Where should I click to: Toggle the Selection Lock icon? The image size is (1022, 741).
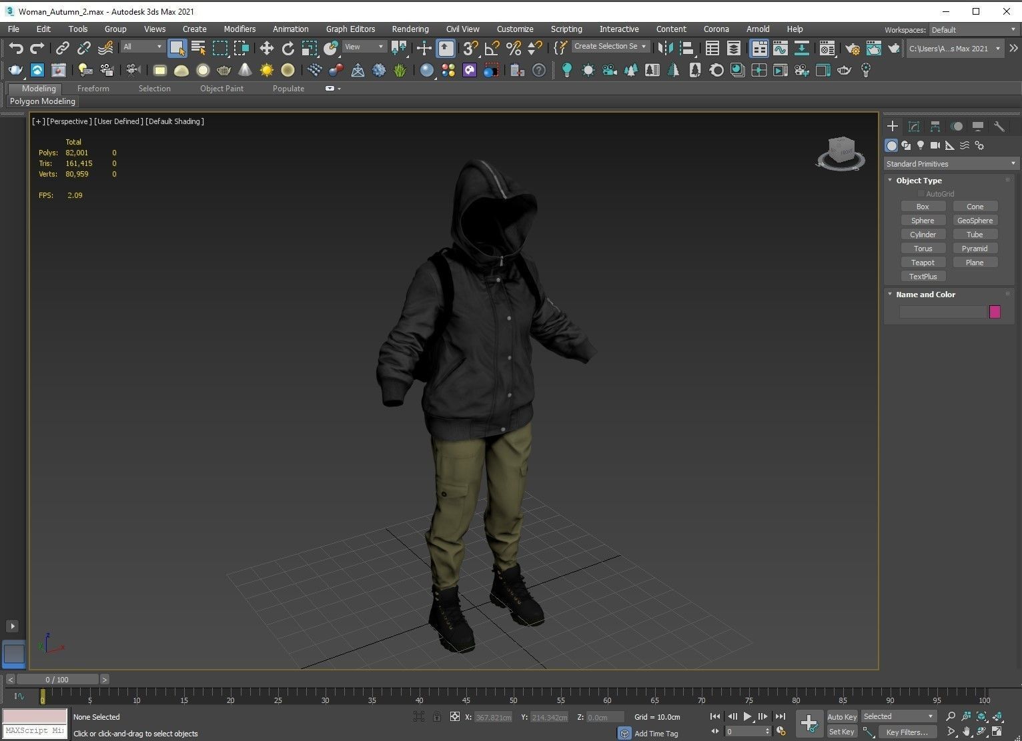click(x=436, y=717)
